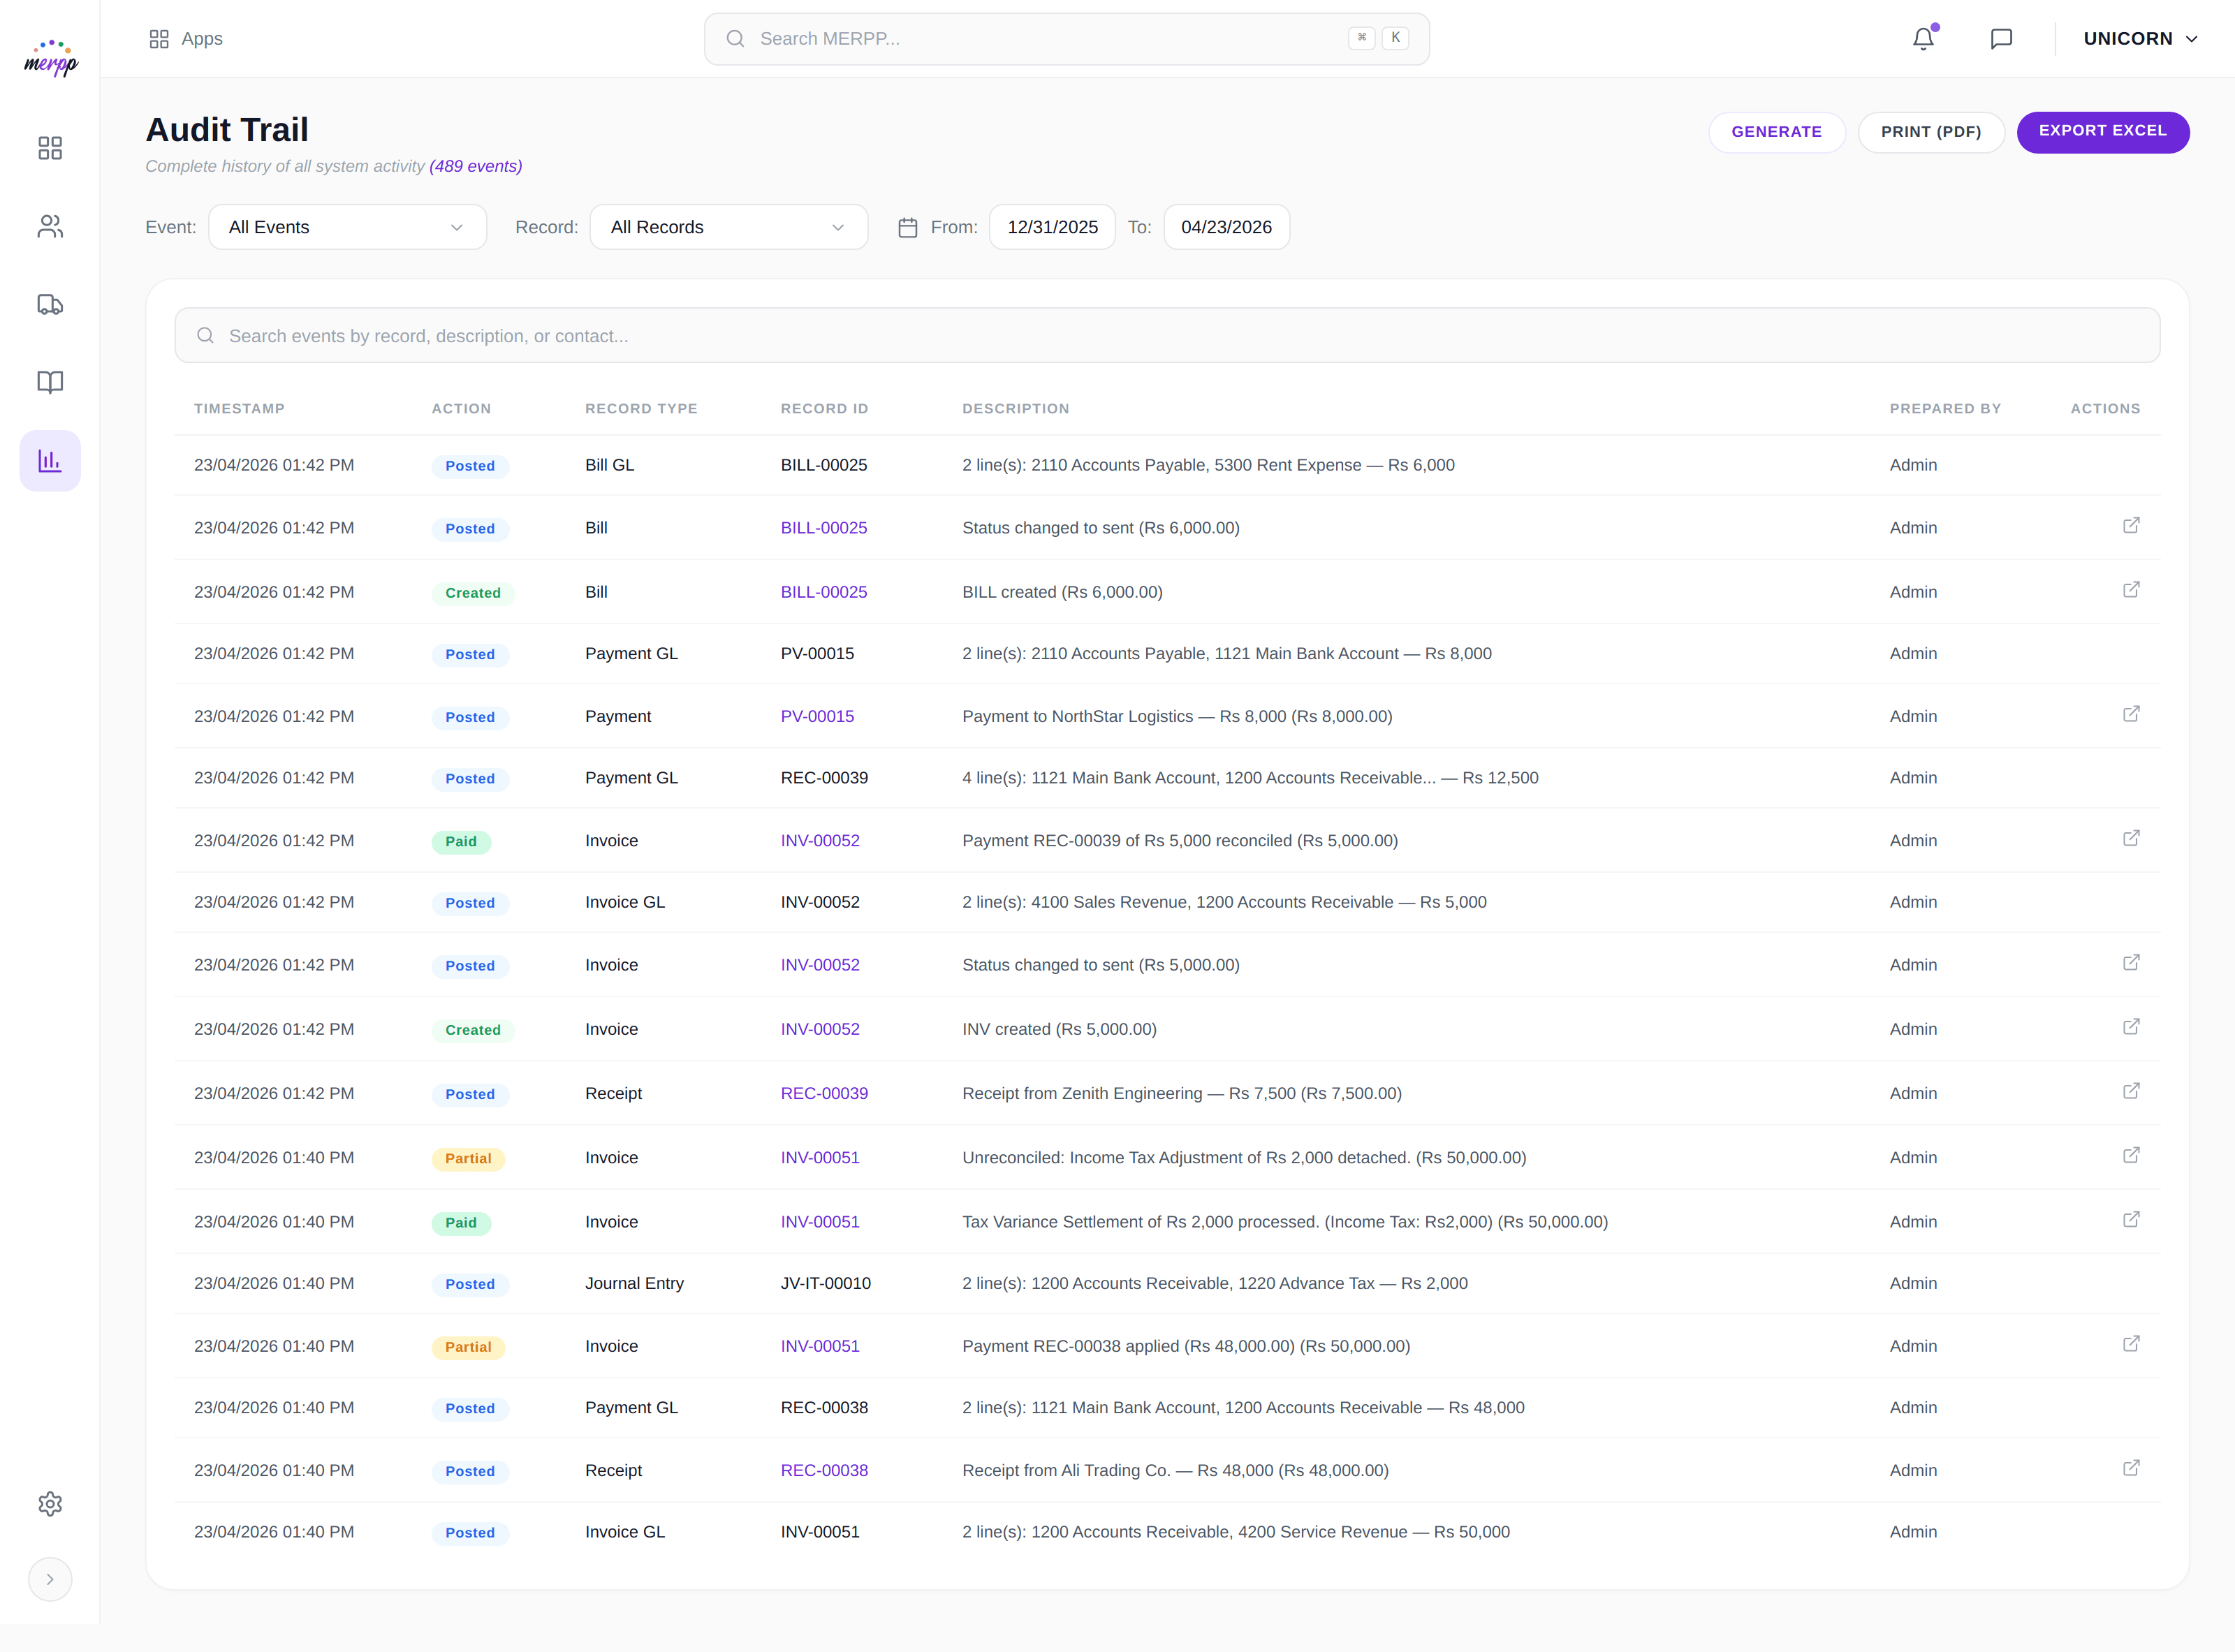The width and height of the screenshot is (2235, 1652).
Task: Open the dashboard grid icon in sidebar
Action: 50,147
